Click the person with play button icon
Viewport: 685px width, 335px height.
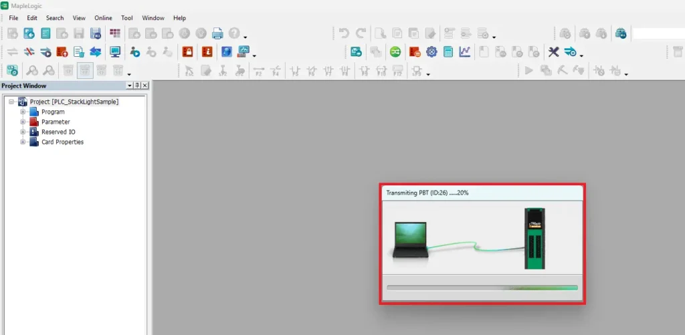point(134,52)
